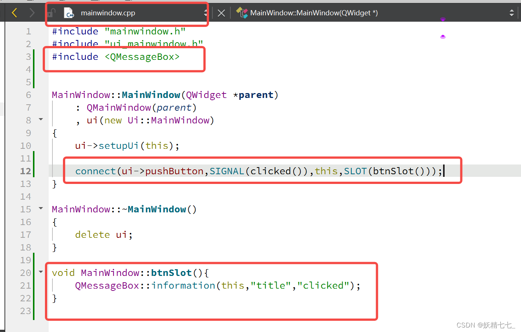The image size is (521, 332).
Task: Close the current document with X
Action: pos(221,13)
